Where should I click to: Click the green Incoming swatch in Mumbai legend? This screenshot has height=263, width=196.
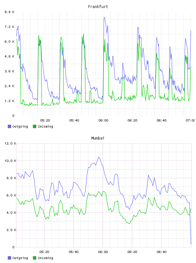point(34,258)
